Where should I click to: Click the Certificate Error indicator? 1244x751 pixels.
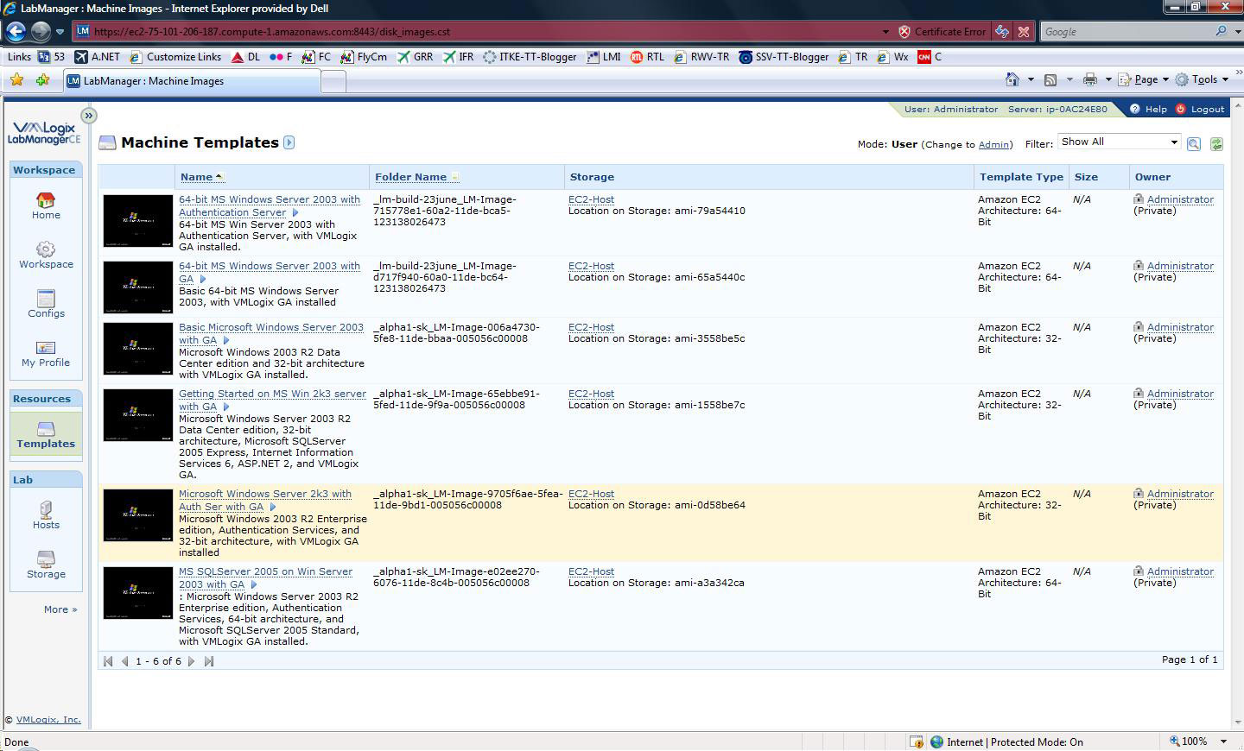[942, 31]
